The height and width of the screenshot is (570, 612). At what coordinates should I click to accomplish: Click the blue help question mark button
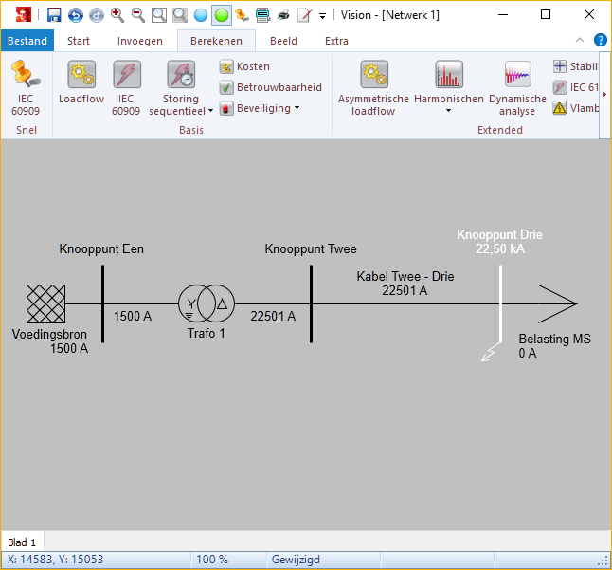(600, 40)
